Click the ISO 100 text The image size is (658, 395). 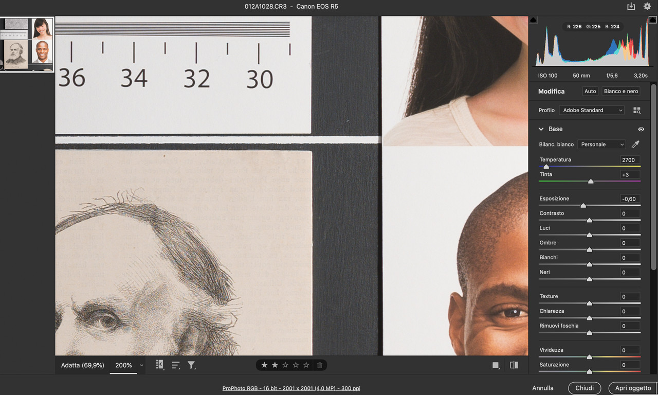[x=547, y=76]
